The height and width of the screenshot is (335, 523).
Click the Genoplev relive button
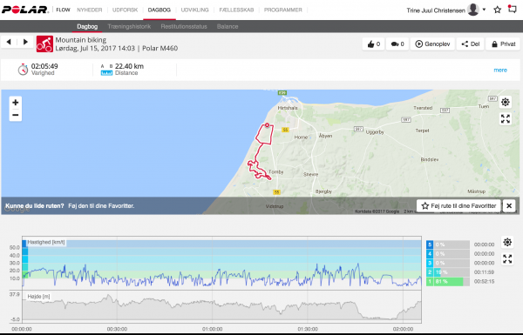(x=432, y=44)
